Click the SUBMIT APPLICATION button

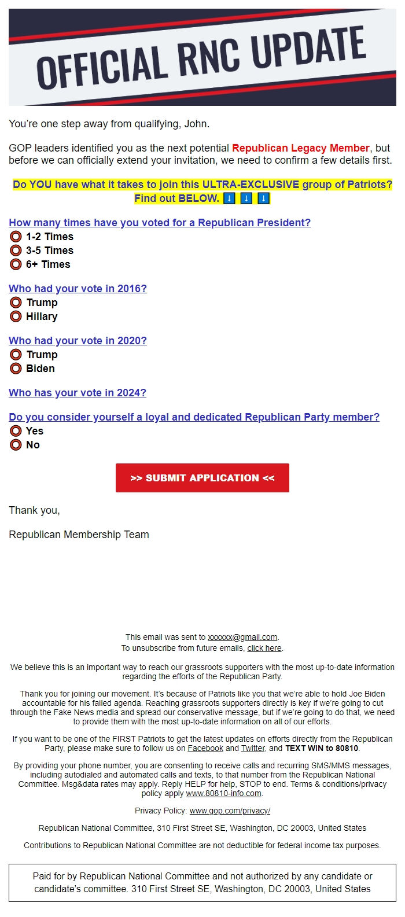(x=203, y=478)
